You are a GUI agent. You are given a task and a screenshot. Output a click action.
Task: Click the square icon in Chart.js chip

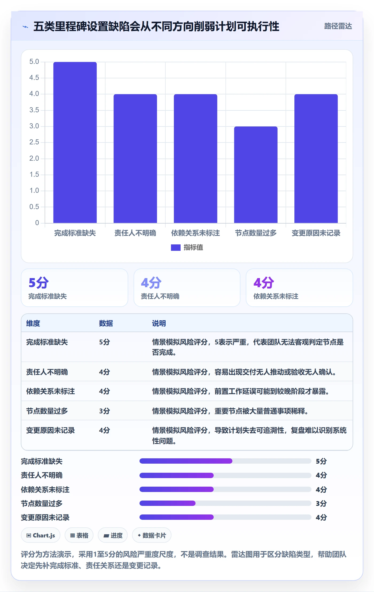point(29,535)
